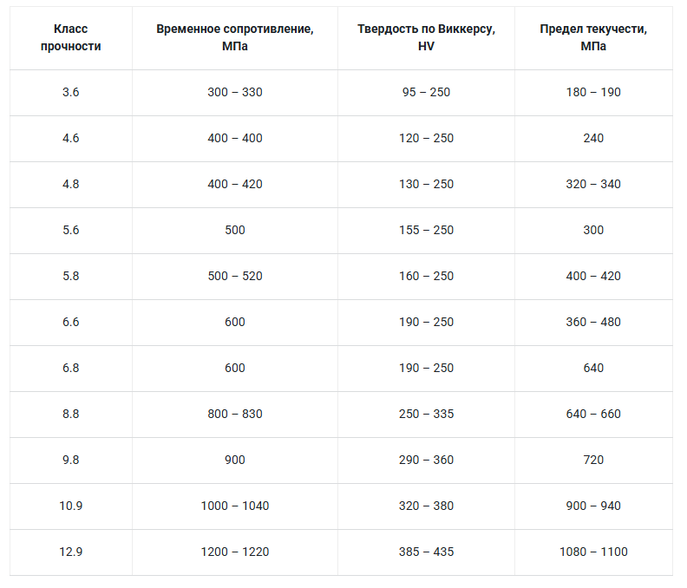687x588 pixels.
Task: Select the "Временное сопротивление, МПа" header
Action: (235, 38)
